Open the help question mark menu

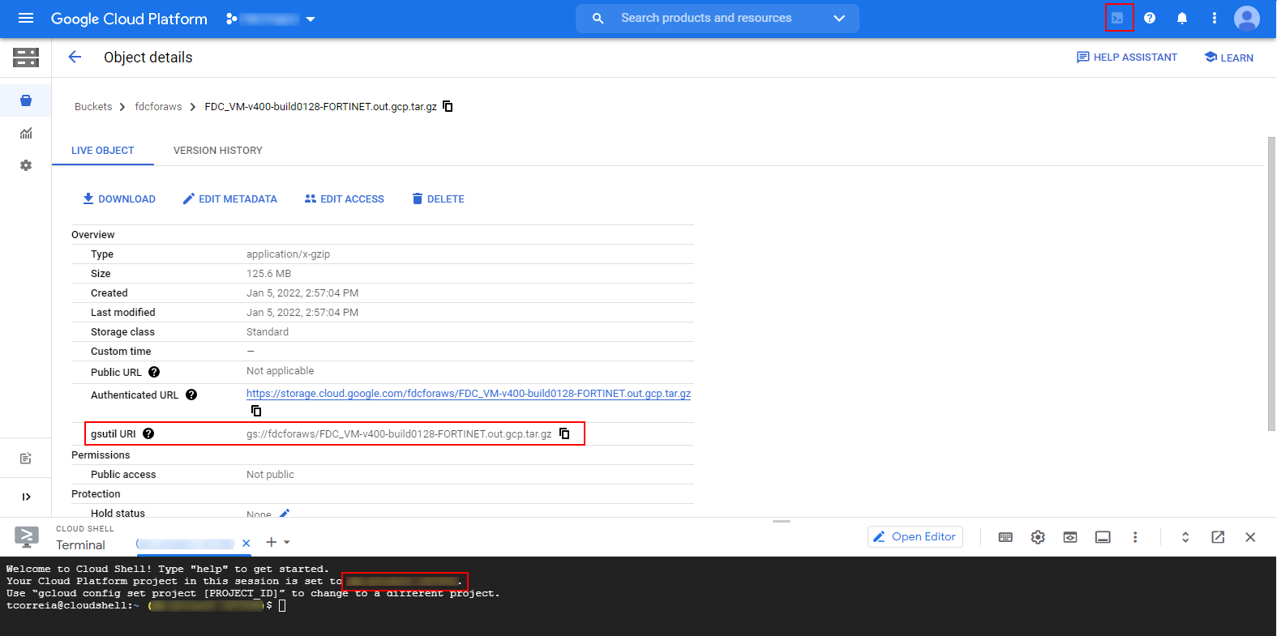pyautogui.click(x=1150, y=18)
